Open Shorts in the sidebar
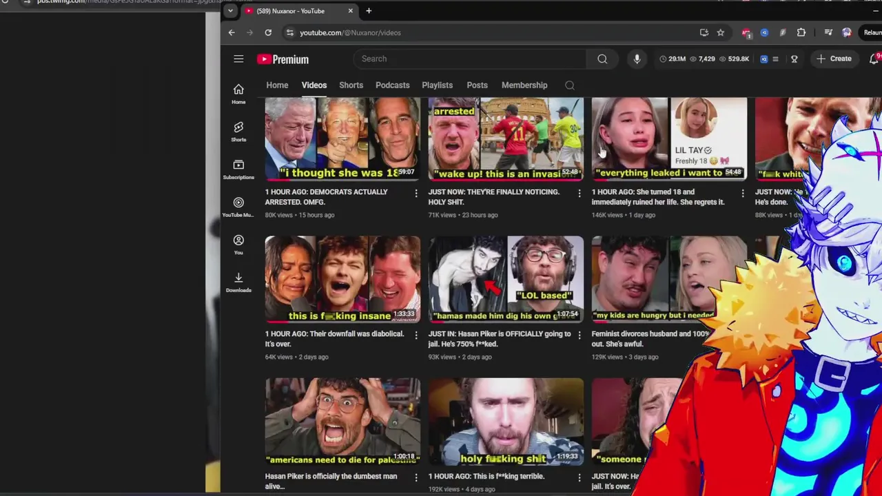 (x=238, y=131)
